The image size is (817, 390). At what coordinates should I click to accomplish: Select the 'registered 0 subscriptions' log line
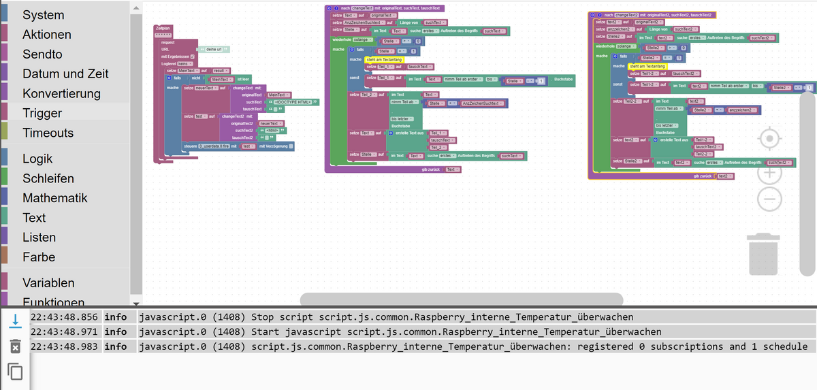point(408,346)
